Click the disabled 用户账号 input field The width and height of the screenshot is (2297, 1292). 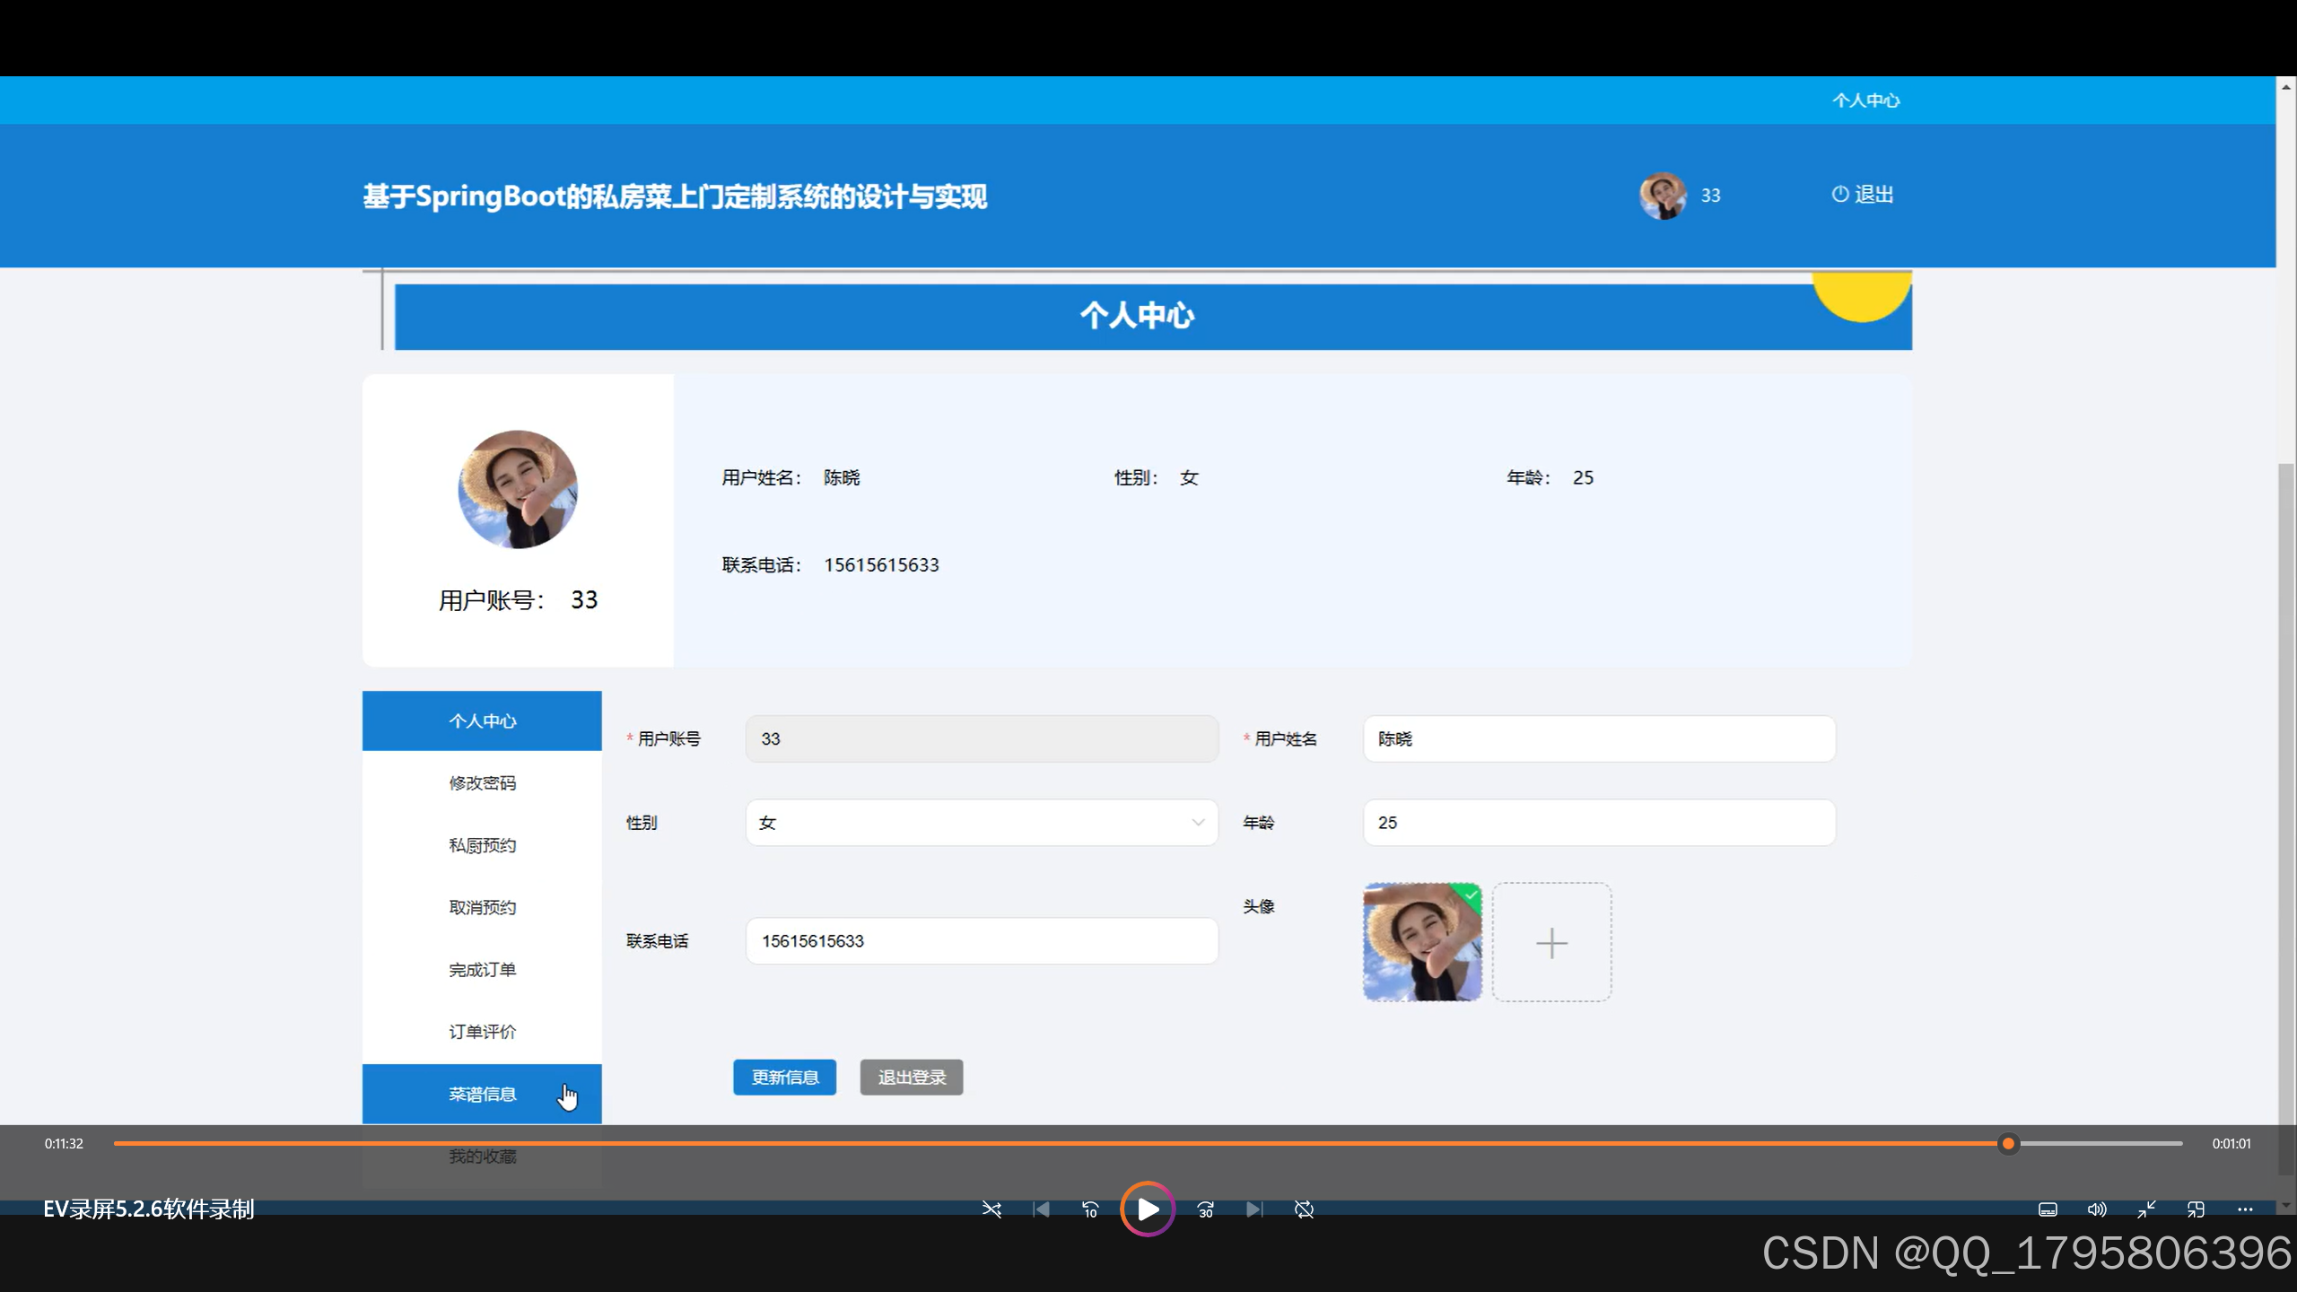point(982,738)
